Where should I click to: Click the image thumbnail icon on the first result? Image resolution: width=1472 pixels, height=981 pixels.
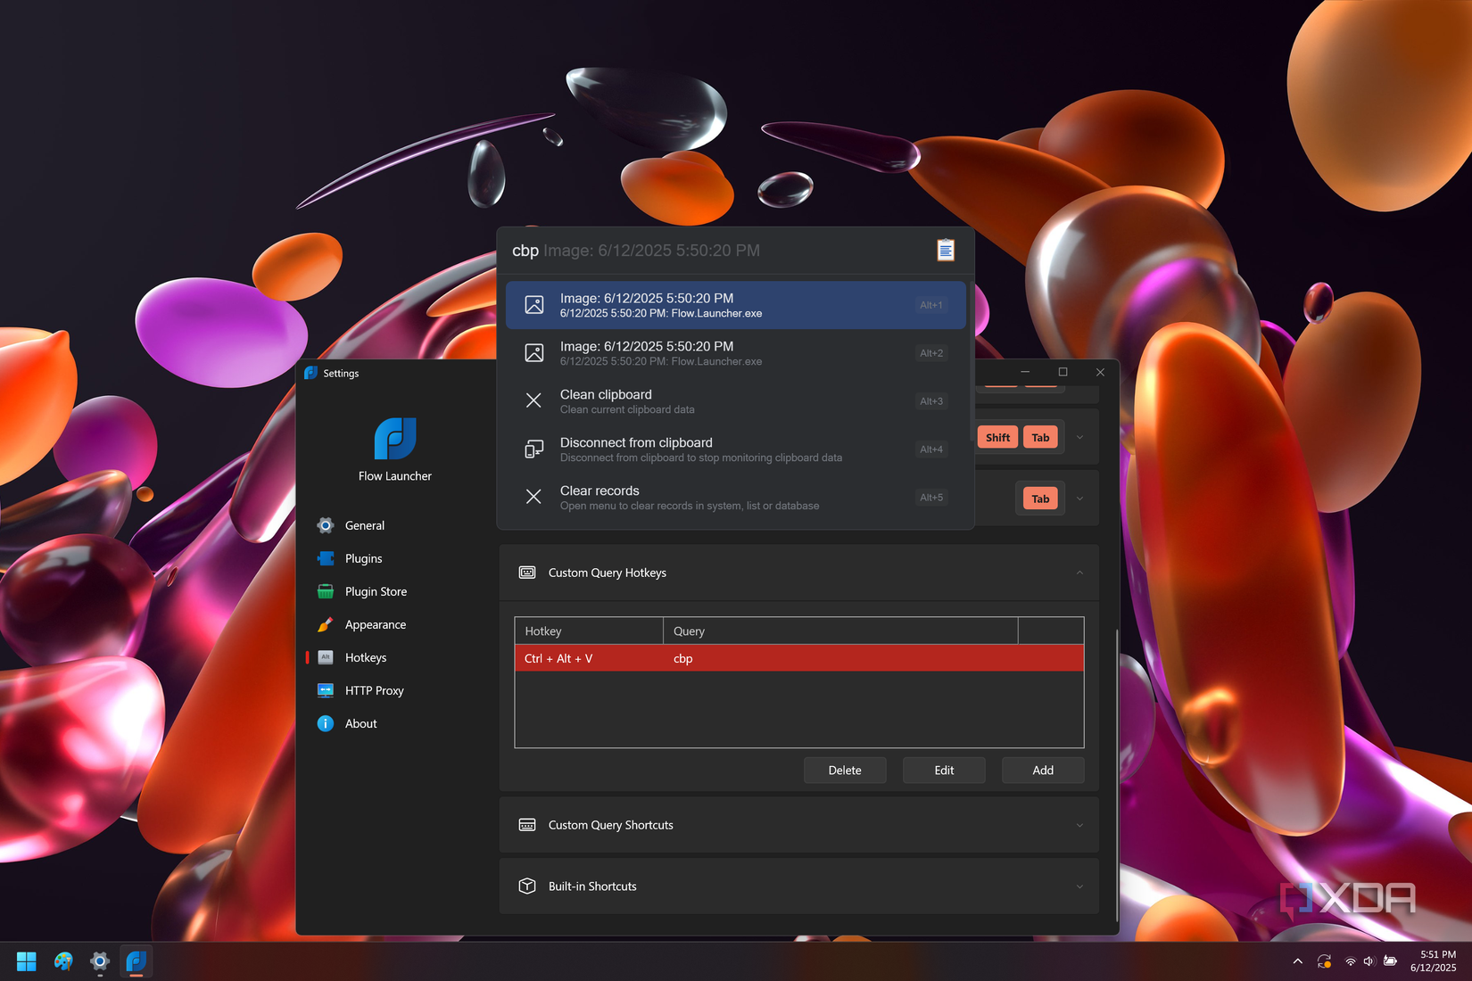[534, 304]
